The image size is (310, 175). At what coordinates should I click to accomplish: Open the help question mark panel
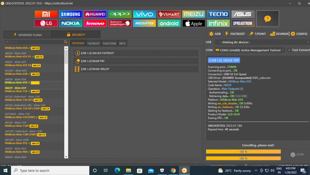pos(267,19)
